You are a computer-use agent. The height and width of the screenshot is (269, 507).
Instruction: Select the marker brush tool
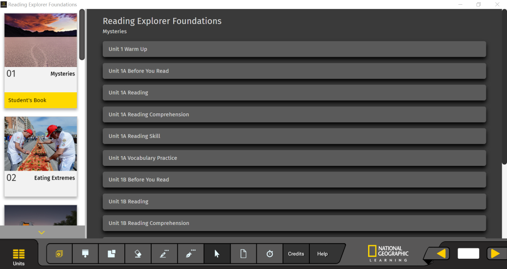191,254
